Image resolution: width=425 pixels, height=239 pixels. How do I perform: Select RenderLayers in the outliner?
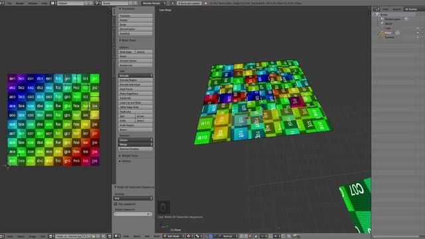(392, 19)
